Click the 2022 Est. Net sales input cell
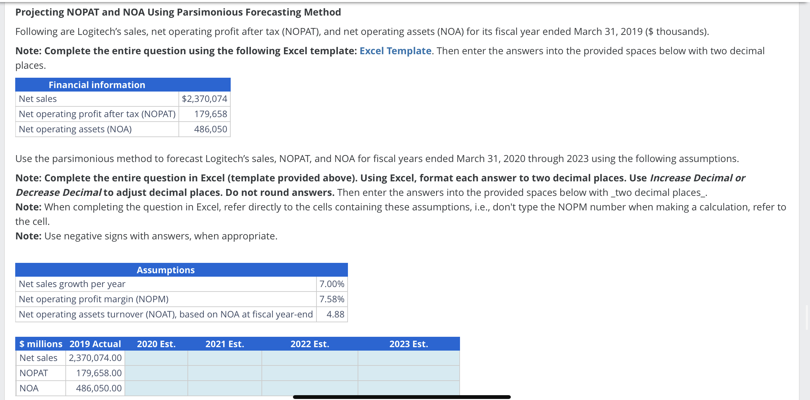 (x=309, y=358)
